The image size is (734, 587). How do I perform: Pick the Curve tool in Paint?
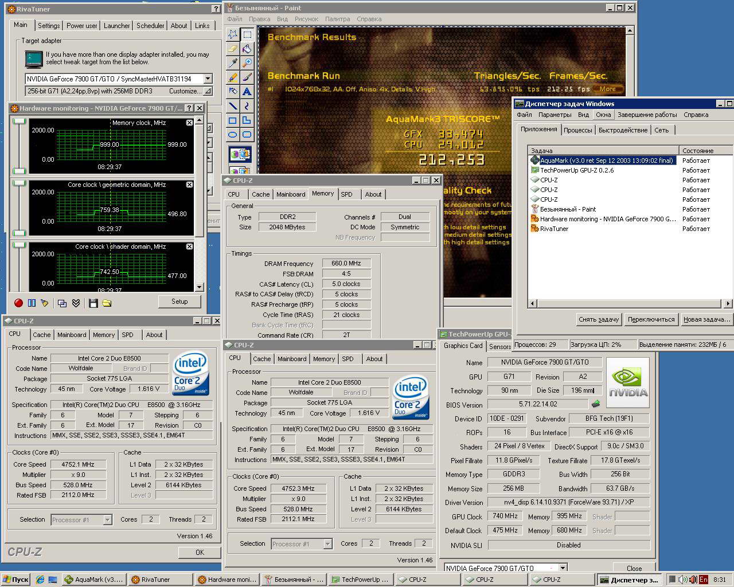(x=247, y=106)
